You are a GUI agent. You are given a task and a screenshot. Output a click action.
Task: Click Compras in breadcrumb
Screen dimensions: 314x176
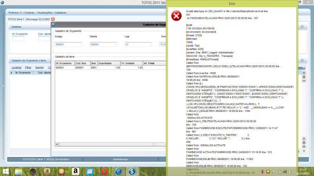pyautogui.click(x=29, y=13)
